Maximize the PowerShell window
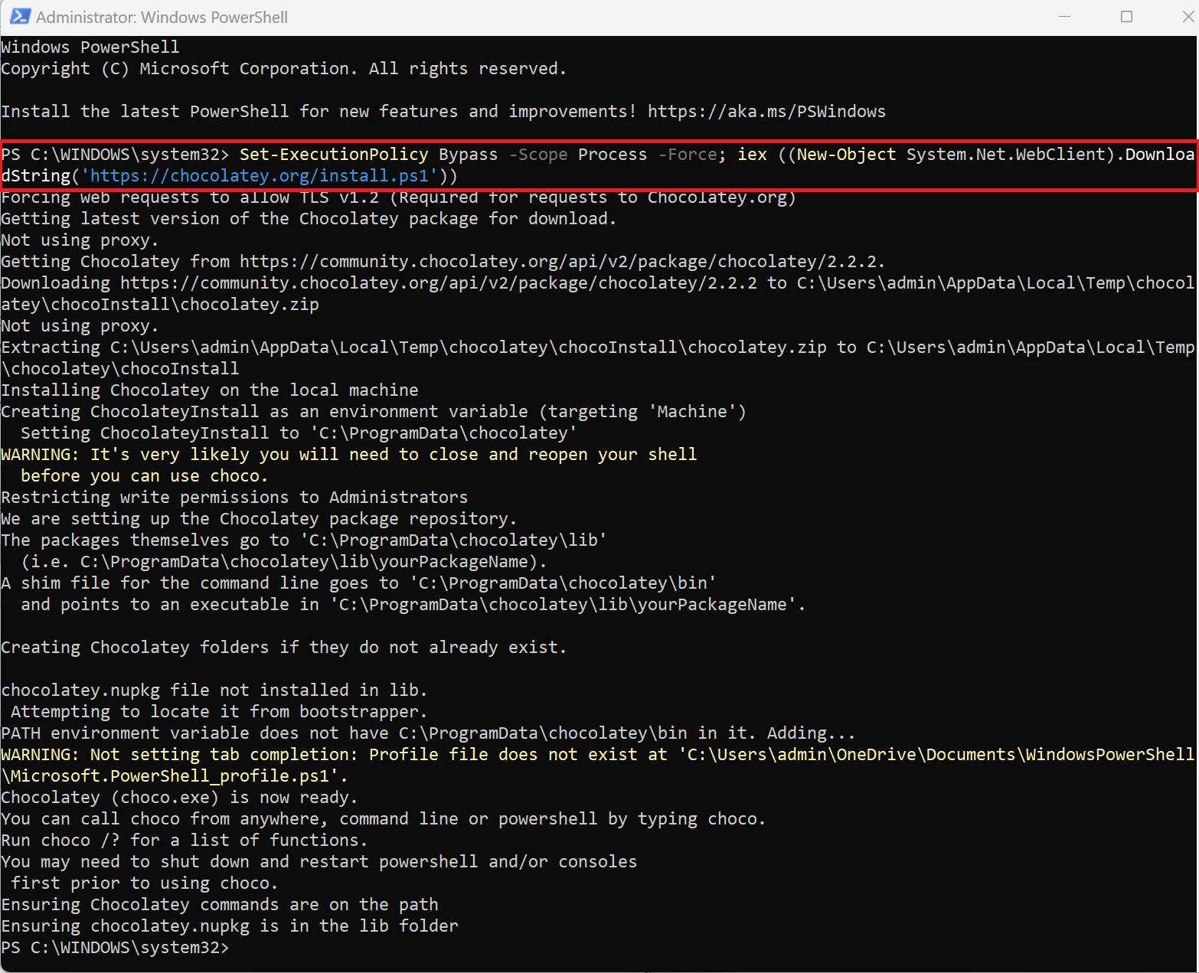1199x973 pixels. click(x=1126, y=16)
